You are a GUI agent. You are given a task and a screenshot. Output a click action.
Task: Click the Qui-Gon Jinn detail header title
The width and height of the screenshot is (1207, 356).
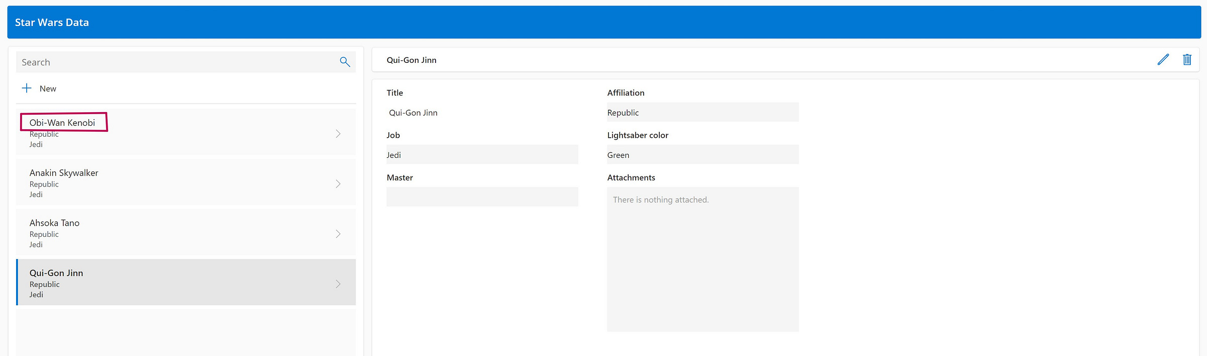[x=411, y=60]
